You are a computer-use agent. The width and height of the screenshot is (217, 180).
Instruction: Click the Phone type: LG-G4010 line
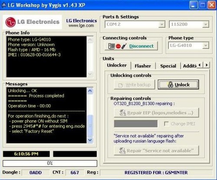point(30,39)
